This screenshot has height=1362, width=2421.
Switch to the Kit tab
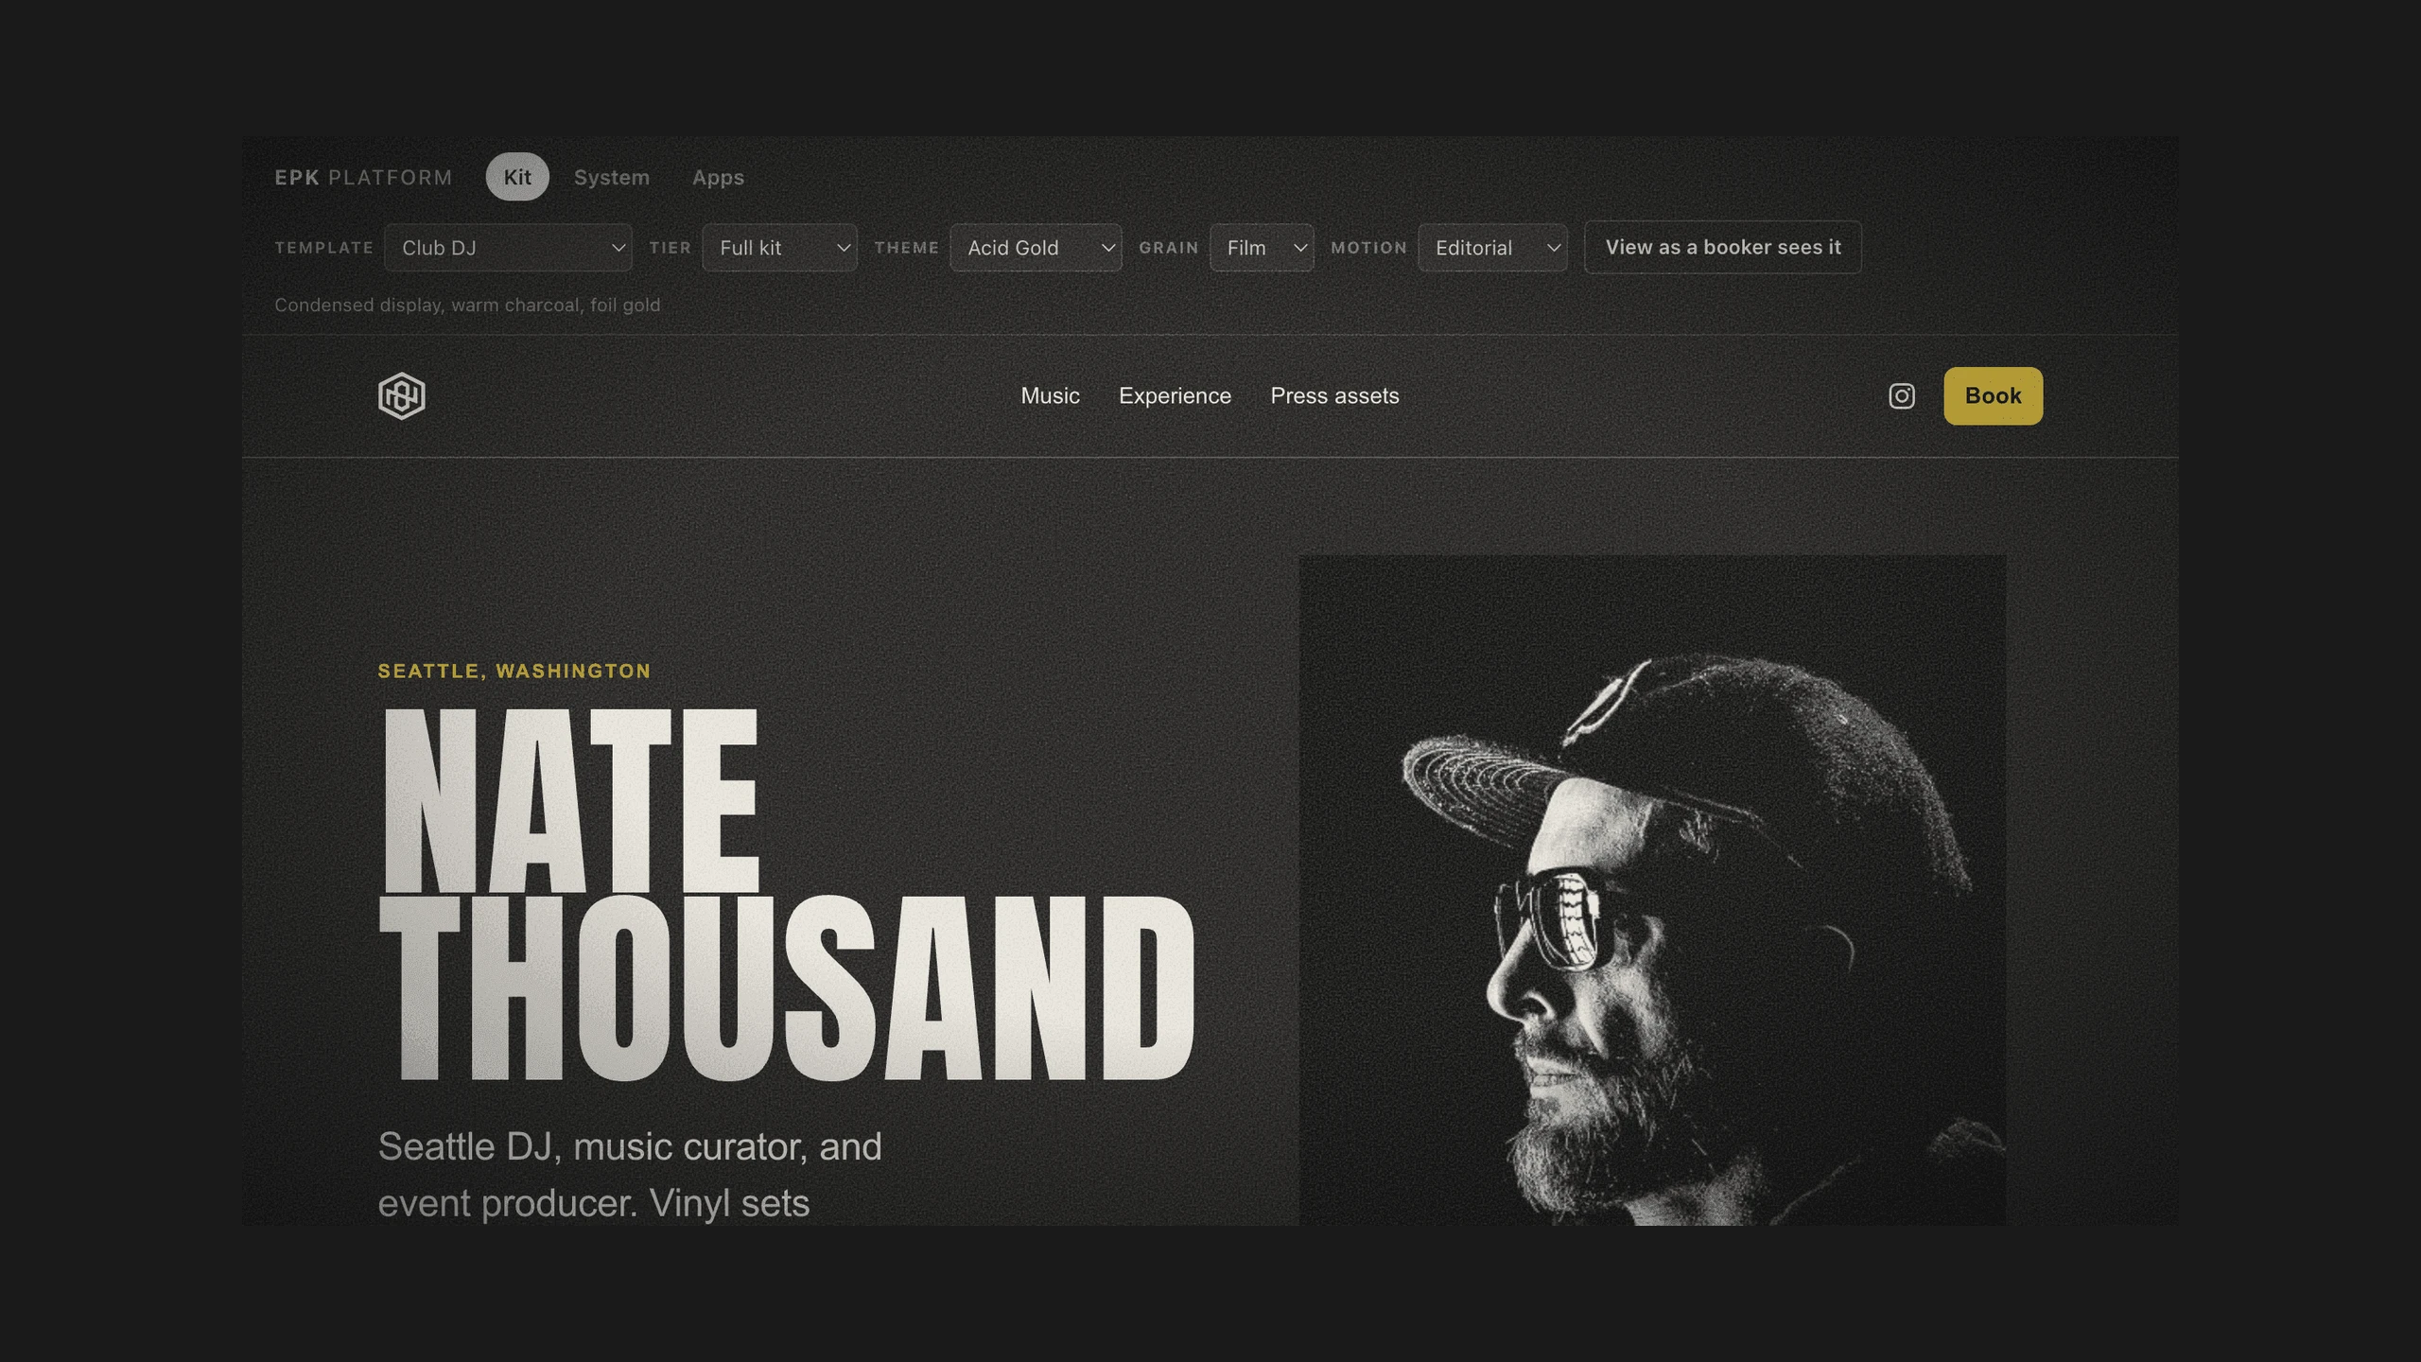pos(517,177)
